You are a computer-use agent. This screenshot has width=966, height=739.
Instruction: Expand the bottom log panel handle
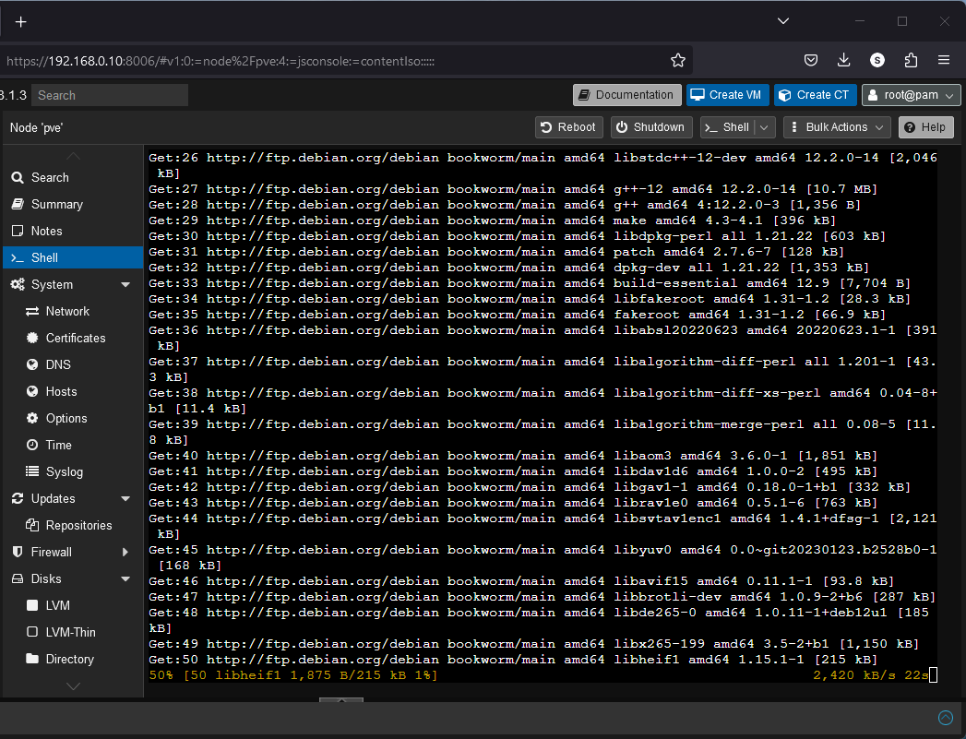[341, 700]
